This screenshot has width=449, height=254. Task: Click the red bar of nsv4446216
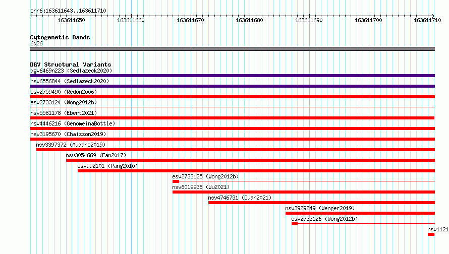tap(232, 129)
